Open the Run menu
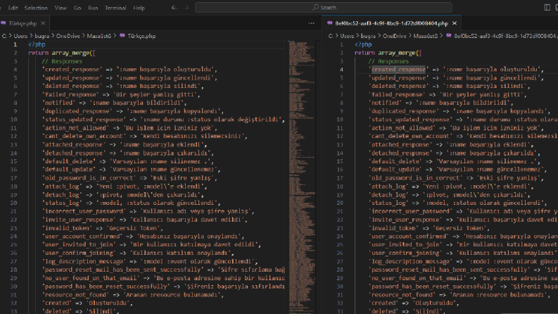 93,8
